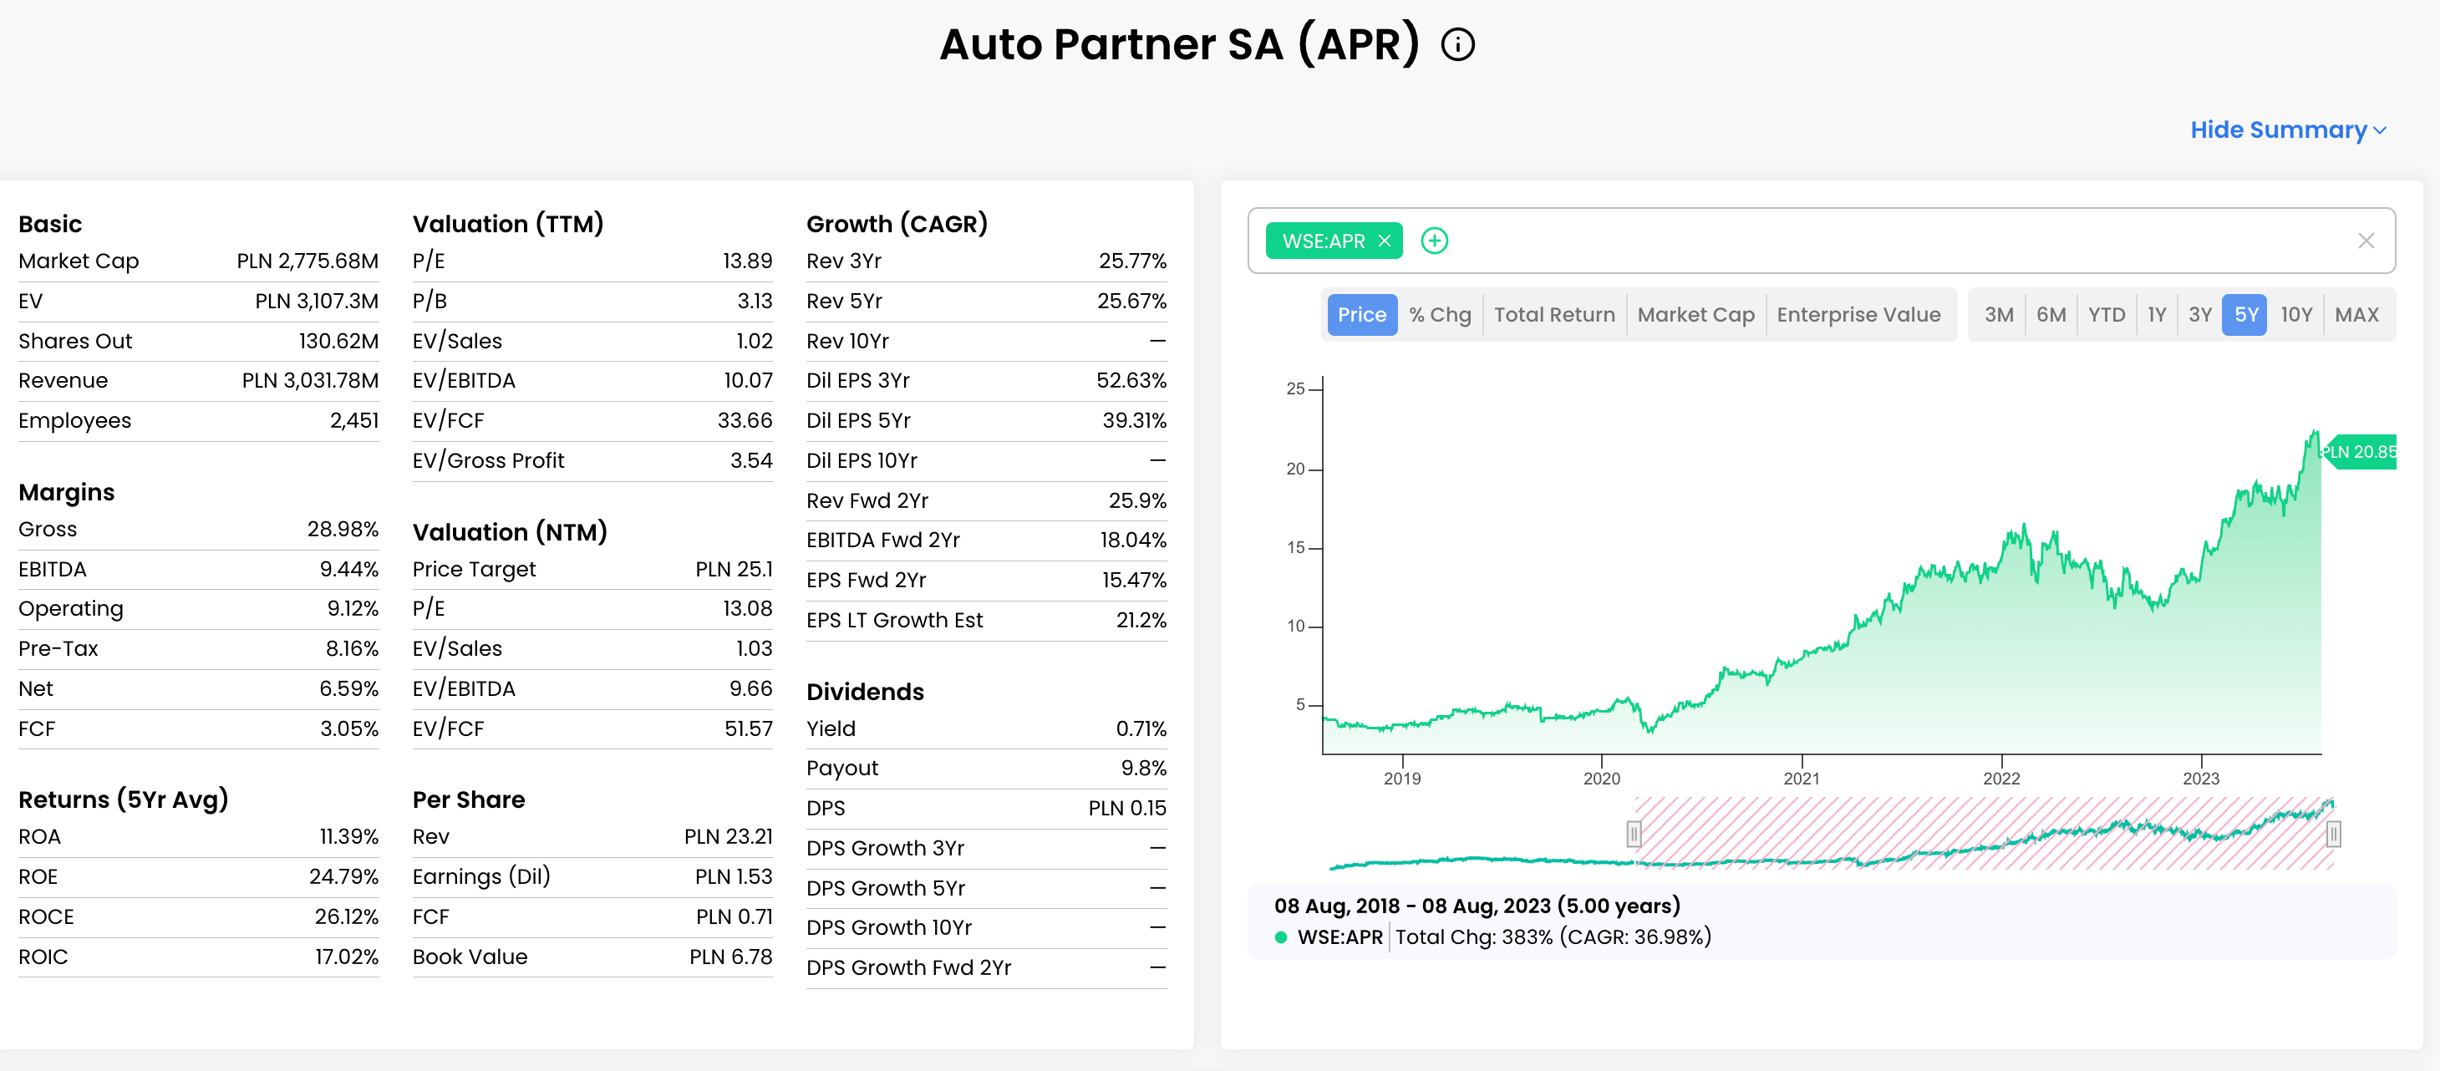Choose the 1Y time range
This screenshot has height=1071, width=2440.
point(2156,314)
